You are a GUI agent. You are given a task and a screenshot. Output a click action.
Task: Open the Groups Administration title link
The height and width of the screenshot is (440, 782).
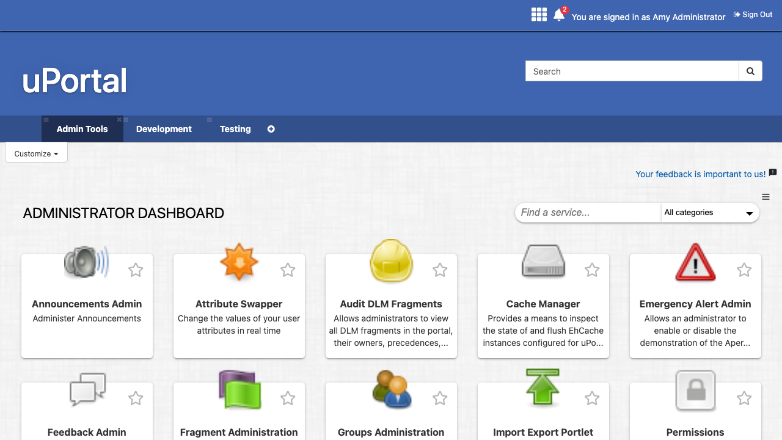pos(391,432)
